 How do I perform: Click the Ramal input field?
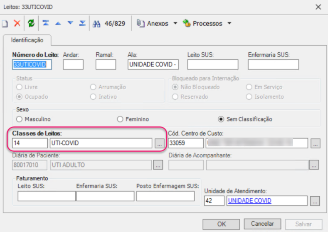coord(106,64)
